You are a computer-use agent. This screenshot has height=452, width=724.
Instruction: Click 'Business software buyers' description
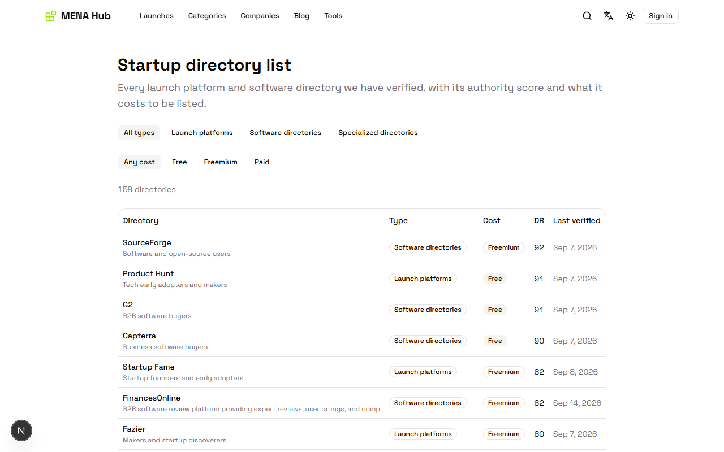point(165,347)
